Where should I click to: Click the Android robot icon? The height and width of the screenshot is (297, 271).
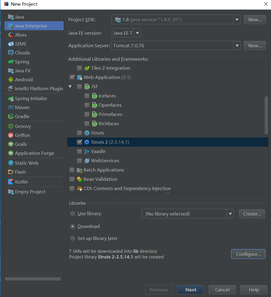[11, 79]
